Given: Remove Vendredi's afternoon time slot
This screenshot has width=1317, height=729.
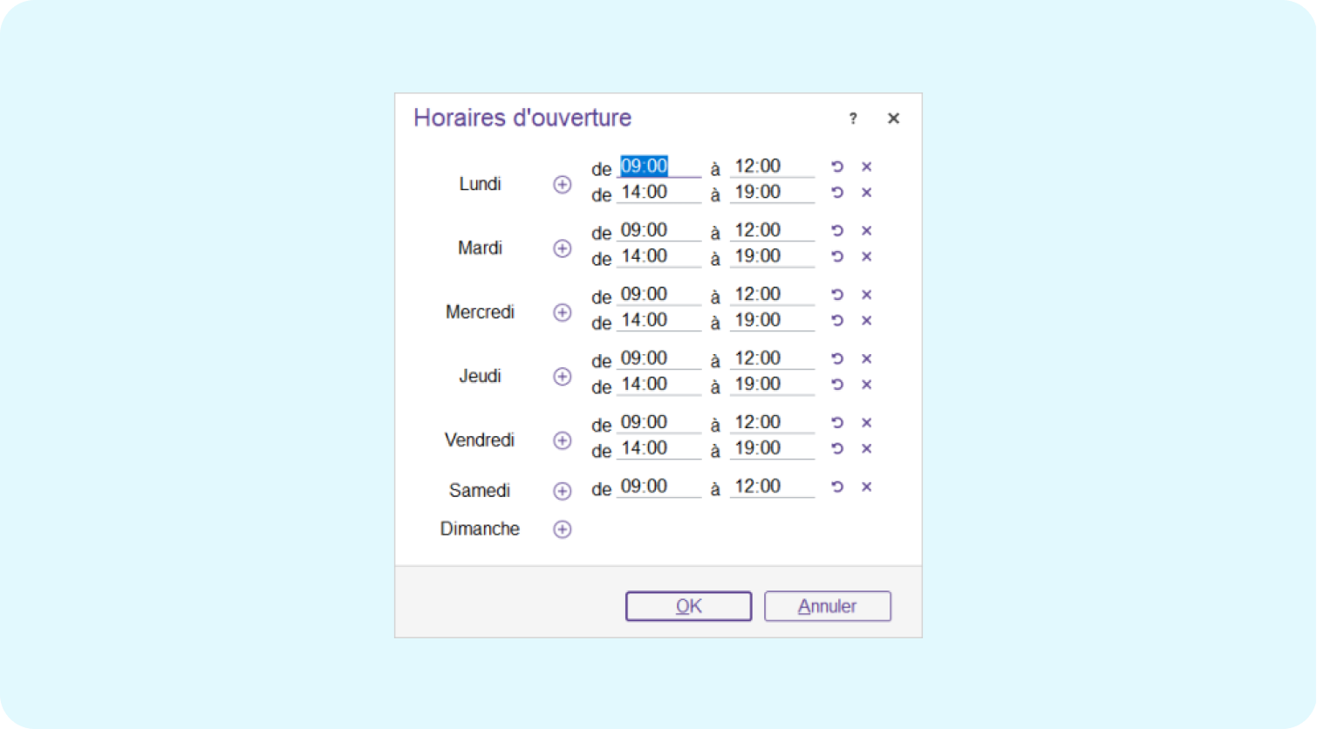Looking at the screenshot, I should (x=867, y=448).
